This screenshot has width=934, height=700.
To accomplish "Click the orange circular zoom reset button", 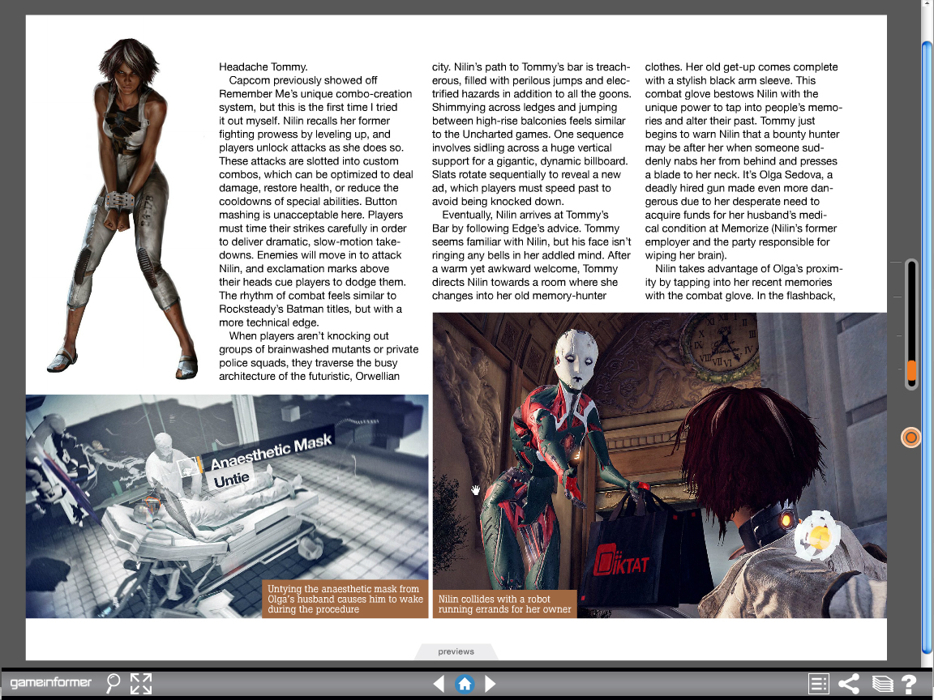I will (x=910, y=437).
